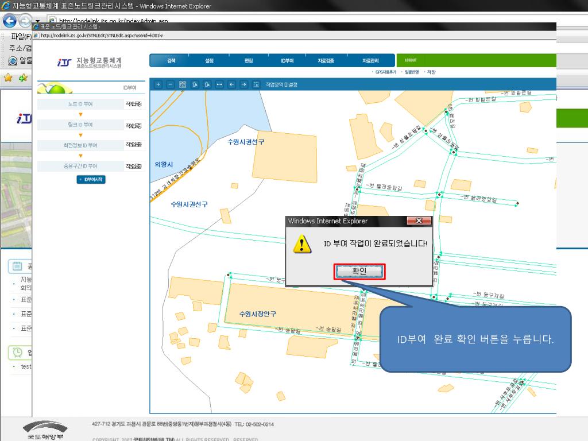Screen dimensions: 588x441
Task: Click the 수원시장안구 map label
Action: 258,314
